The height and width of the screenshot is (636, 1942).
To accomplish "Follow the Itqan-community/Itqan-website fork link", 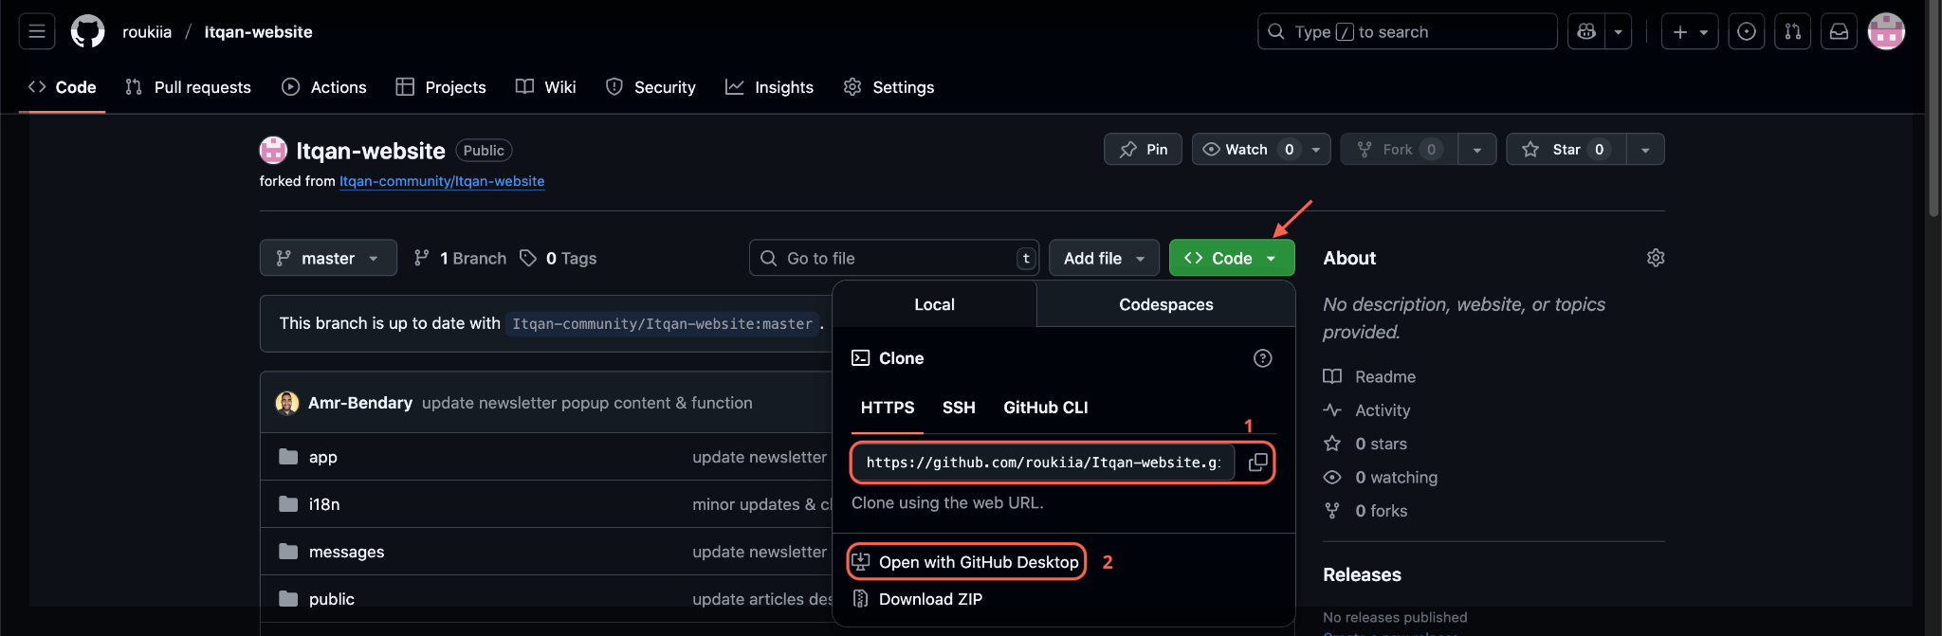I will pyautogui.click(x=442, y=181).
